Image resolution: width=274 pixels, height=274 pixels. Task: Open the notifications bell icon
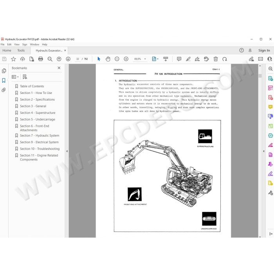(250, 50)
